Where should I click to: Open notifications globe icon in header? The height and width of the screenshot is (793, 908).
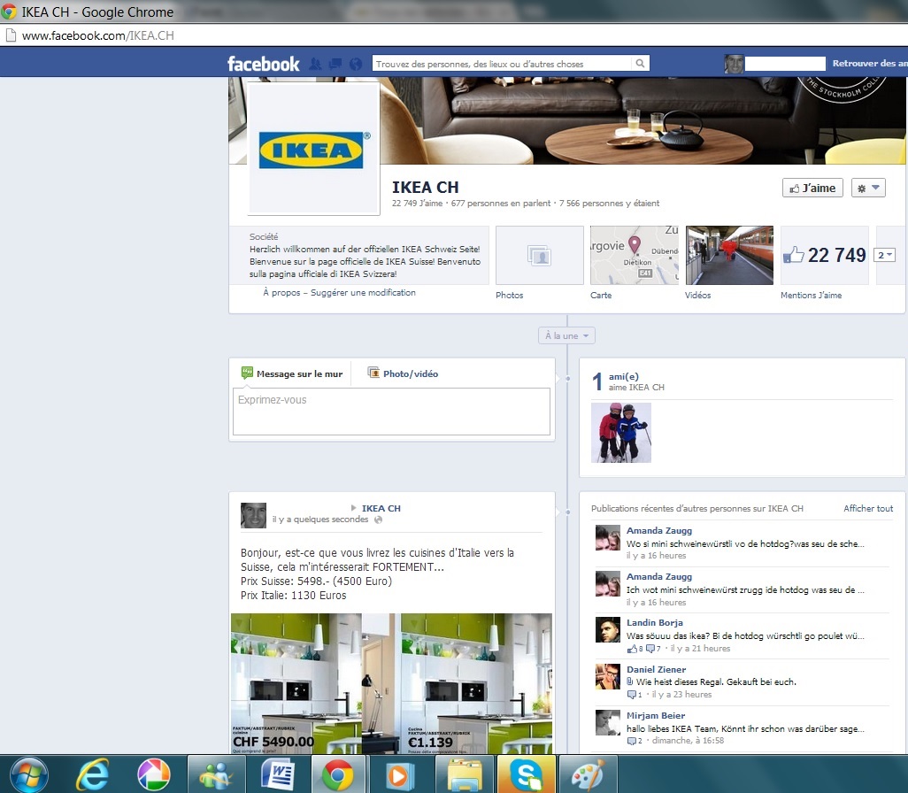click(x=356, y=64)
